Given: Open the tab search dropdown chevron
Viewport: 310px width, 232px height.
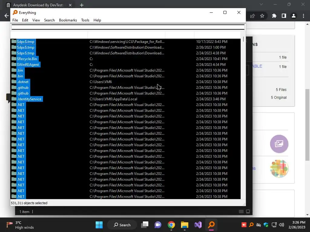Looking at the screenshot, I should click(261, 4).
